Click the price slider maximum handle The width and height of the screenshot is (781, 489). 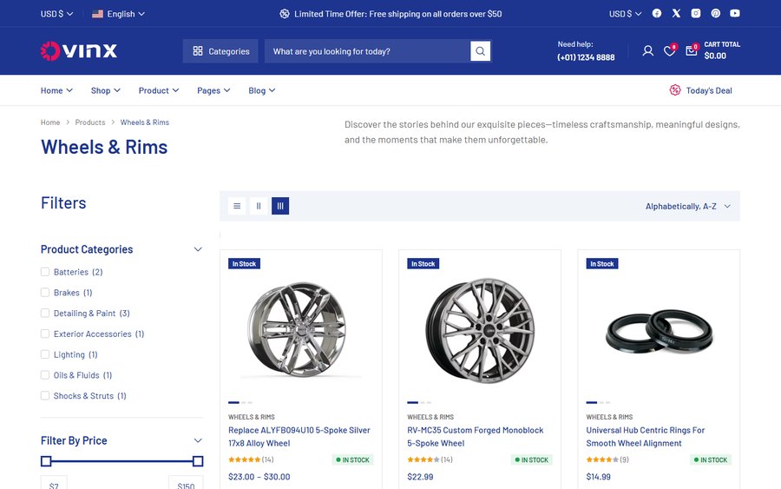pyautogui.click(x=198, y=461)
